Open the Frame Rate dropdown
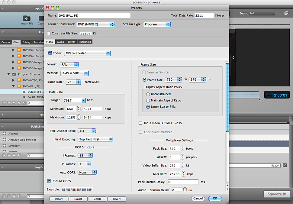 (x=73, y=82)
